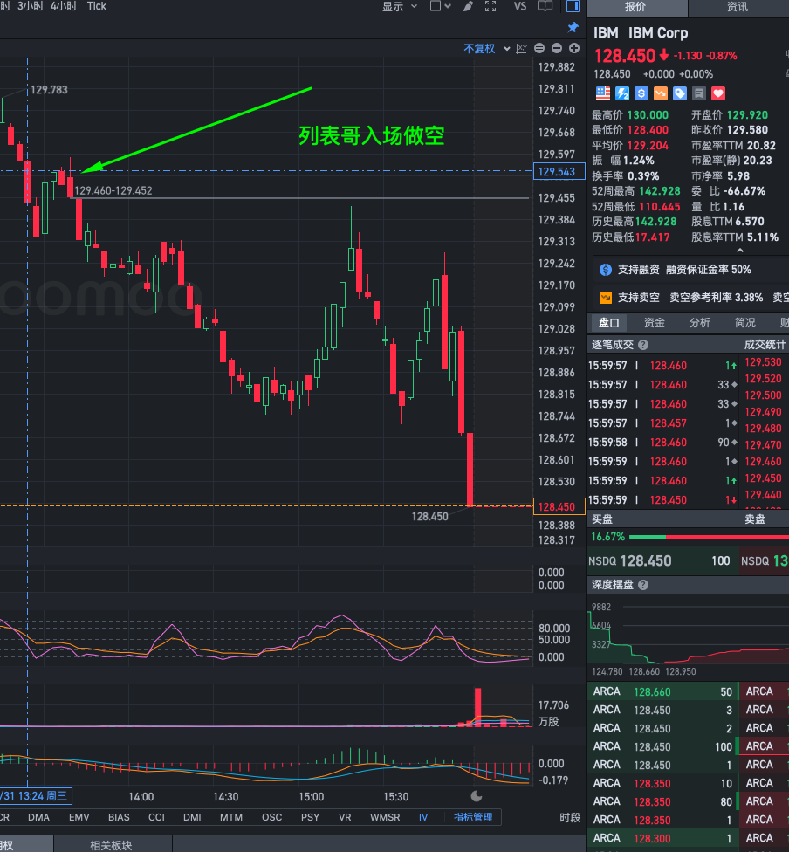Toggle the EMV indicator

[79, 817]
